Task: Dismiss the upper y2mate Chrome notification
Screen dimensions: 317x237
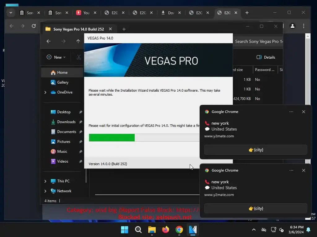Action: [x=303, y=112]
